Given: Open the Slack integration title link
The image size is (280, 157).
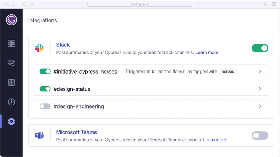Looking at the screenshot, I should (x=63, y=45).
